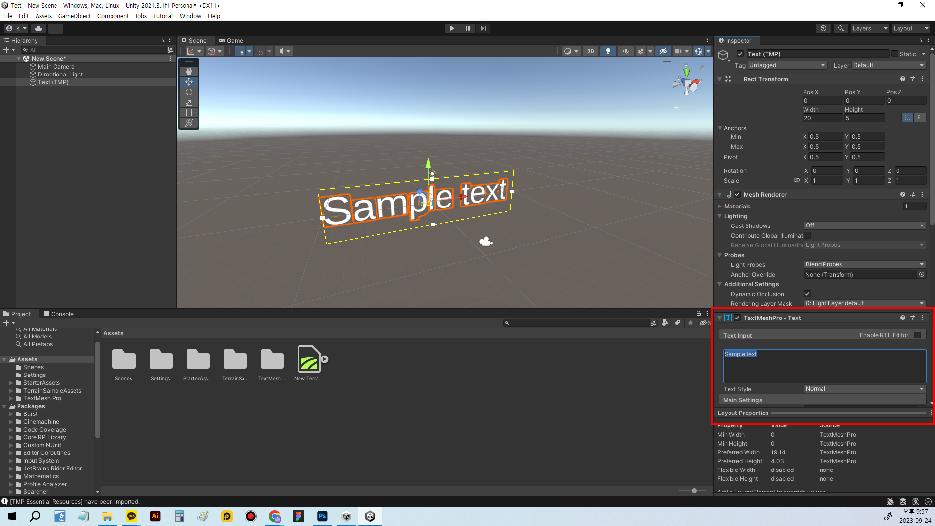This screenshot has width=935, height=526.
Task: Click the Width value field in Rect Transform
Action: click(x=823, y=118)
